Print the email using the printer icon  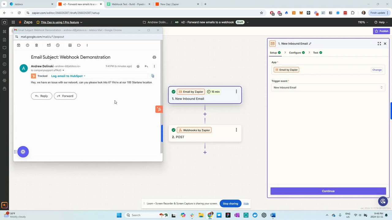click(154, 57)
